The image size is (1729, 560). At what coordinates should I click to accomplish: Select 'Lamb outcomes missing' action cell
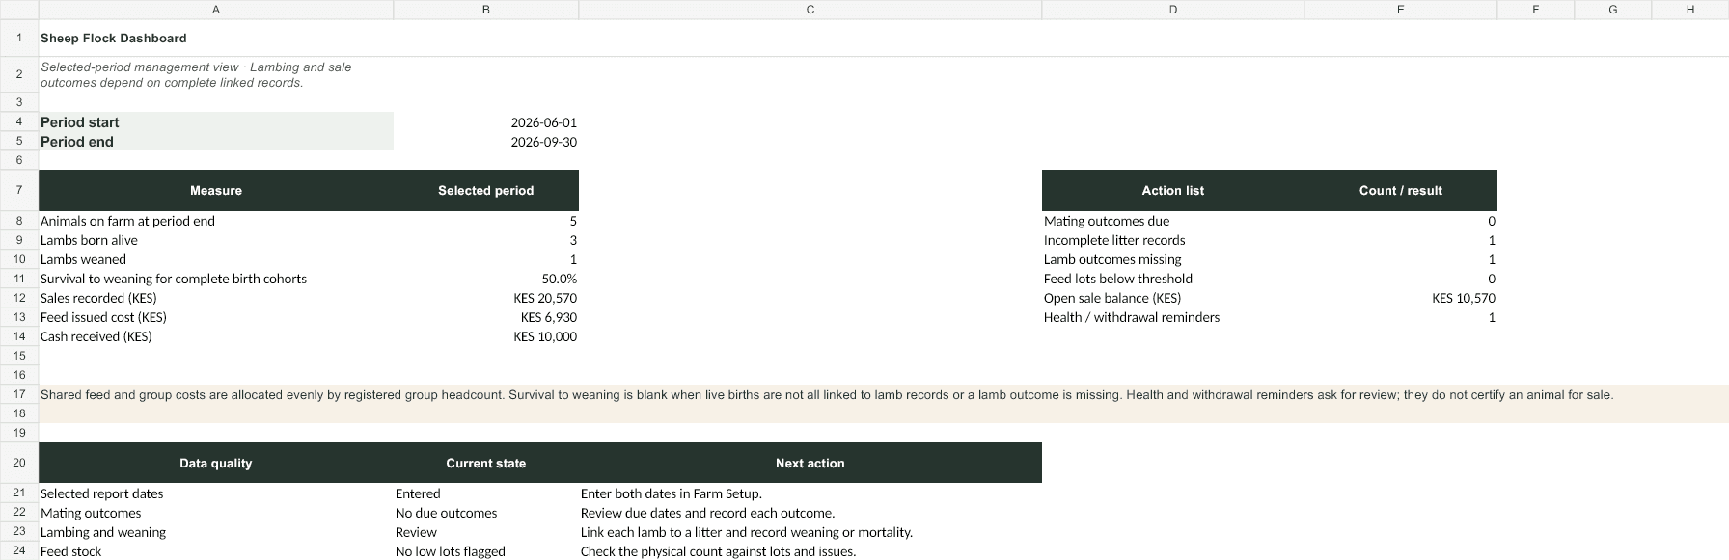point(1173,259)
